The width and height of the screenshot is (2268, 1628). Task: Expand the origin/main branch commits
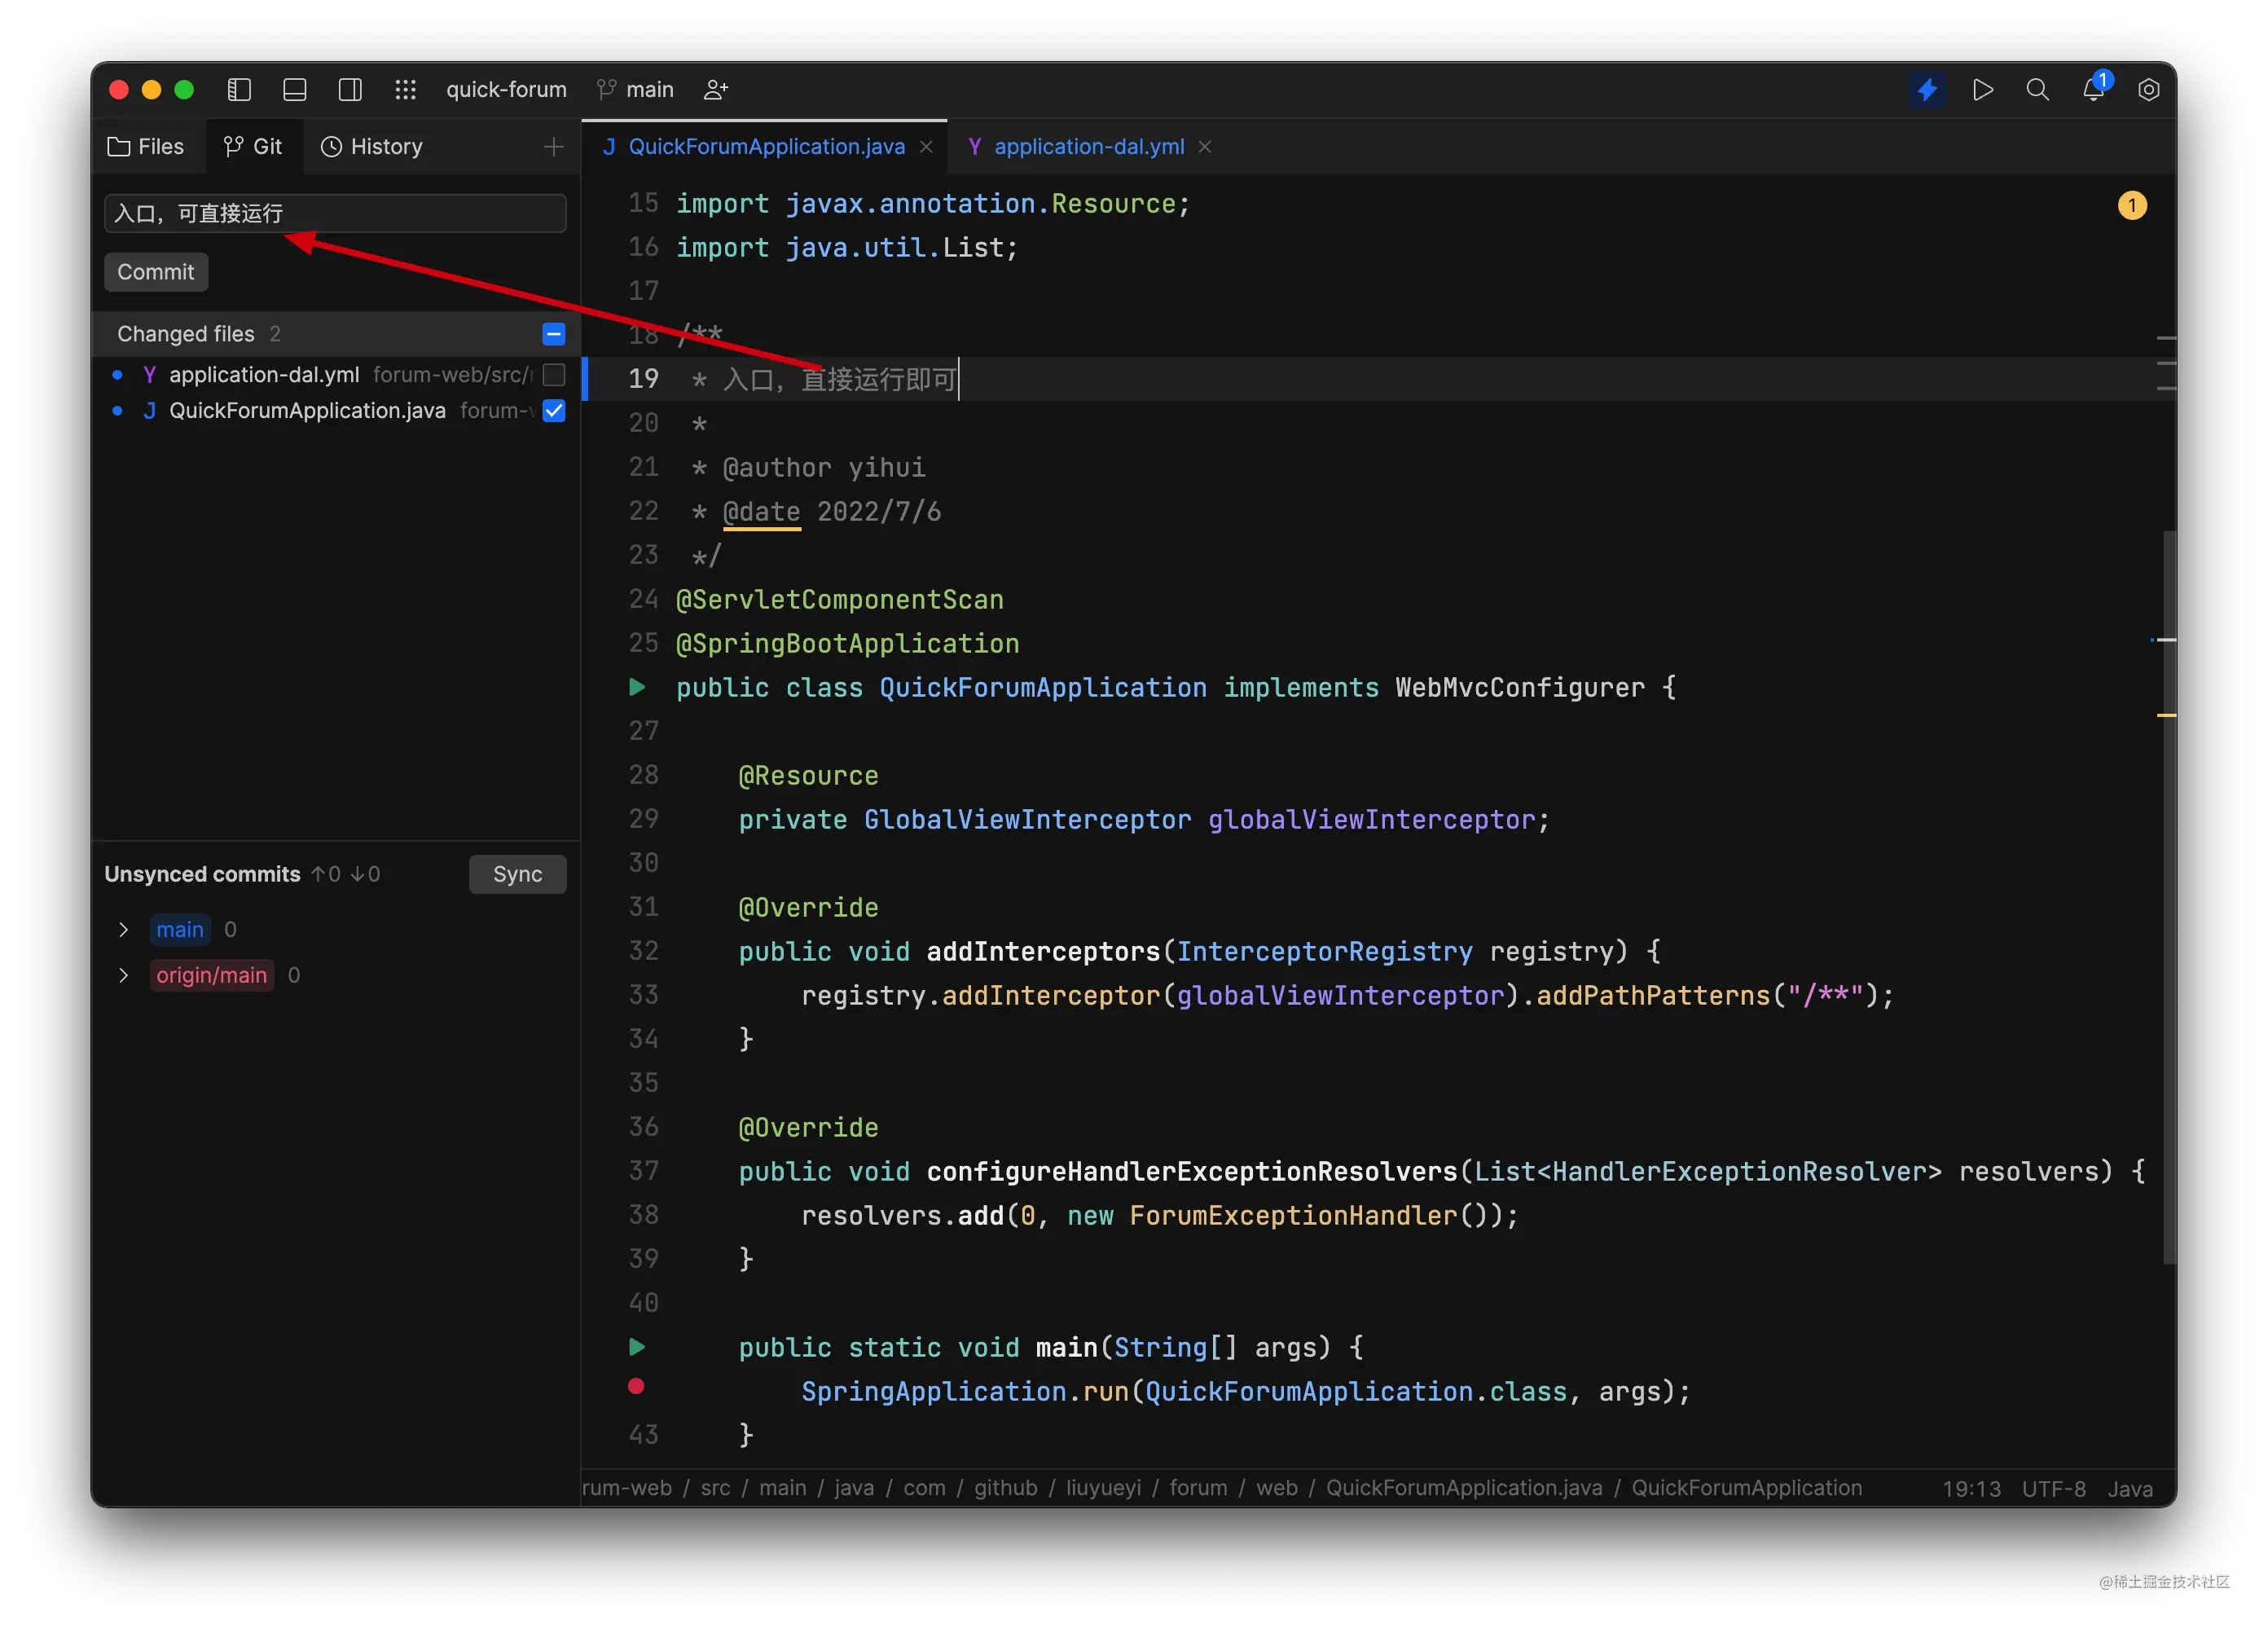click(123, 975)
